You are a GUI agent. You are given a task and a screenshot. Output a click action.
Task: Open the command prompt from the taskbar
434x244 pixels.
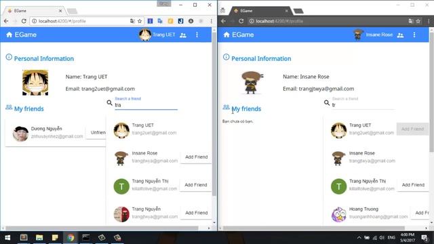(x=86, y=238)
